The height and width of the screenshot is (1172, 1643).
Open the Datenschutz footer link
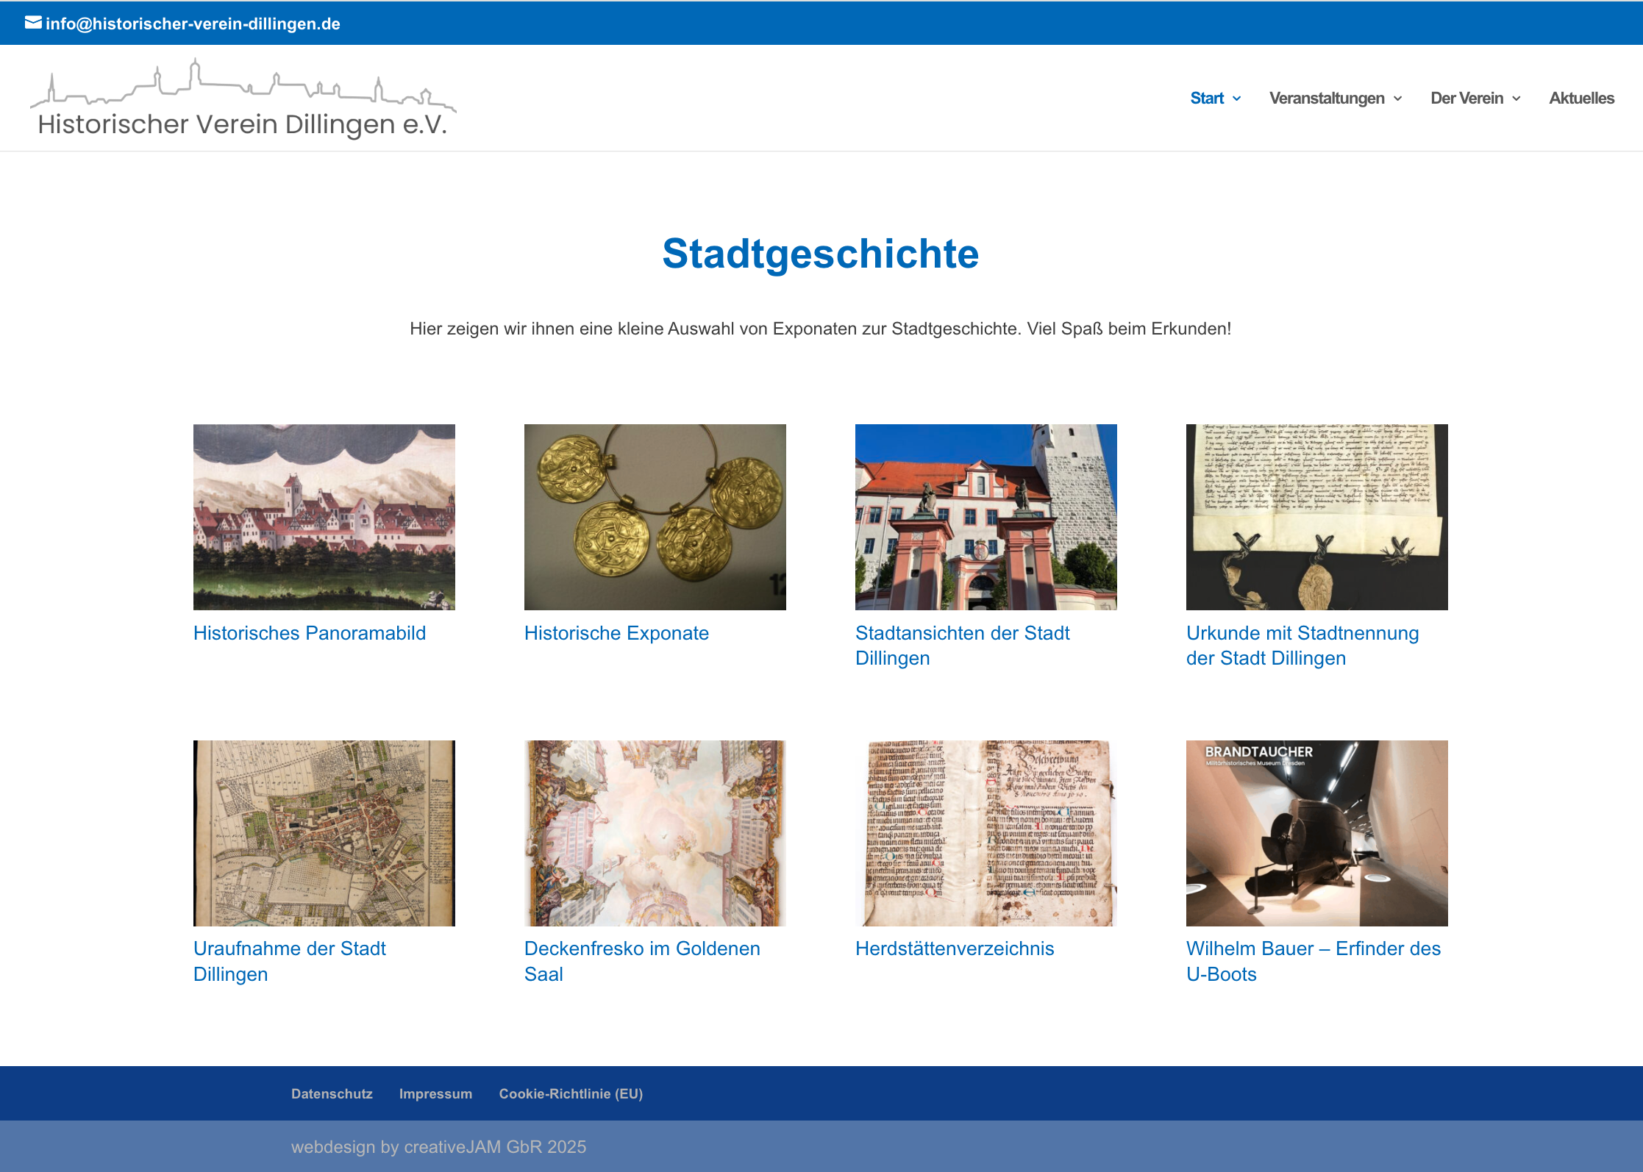pyautogui.click(x=332, y=1093)
